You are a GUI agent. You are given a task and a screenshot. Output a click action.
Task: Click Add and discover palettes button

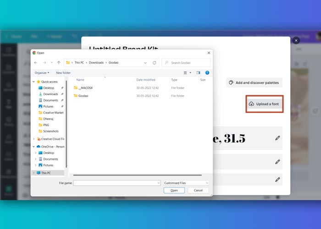click(254, 82)
